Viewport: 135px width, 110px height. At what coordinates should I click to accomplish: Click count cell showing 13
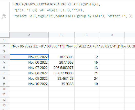[x=87, y=68]
